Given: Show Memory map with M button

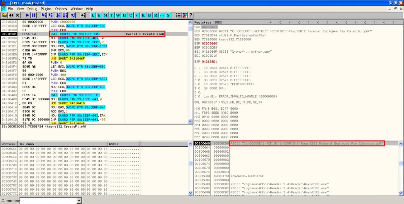Looking at the screenshot, I should tap(106, 15).
